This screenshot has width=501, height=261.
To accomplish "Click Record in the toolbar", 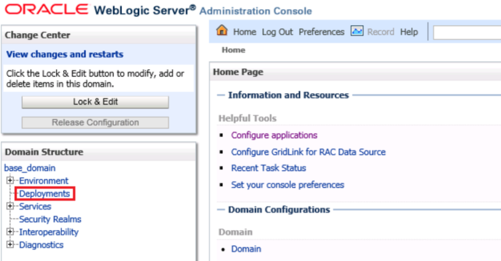I will click(380, 32).
